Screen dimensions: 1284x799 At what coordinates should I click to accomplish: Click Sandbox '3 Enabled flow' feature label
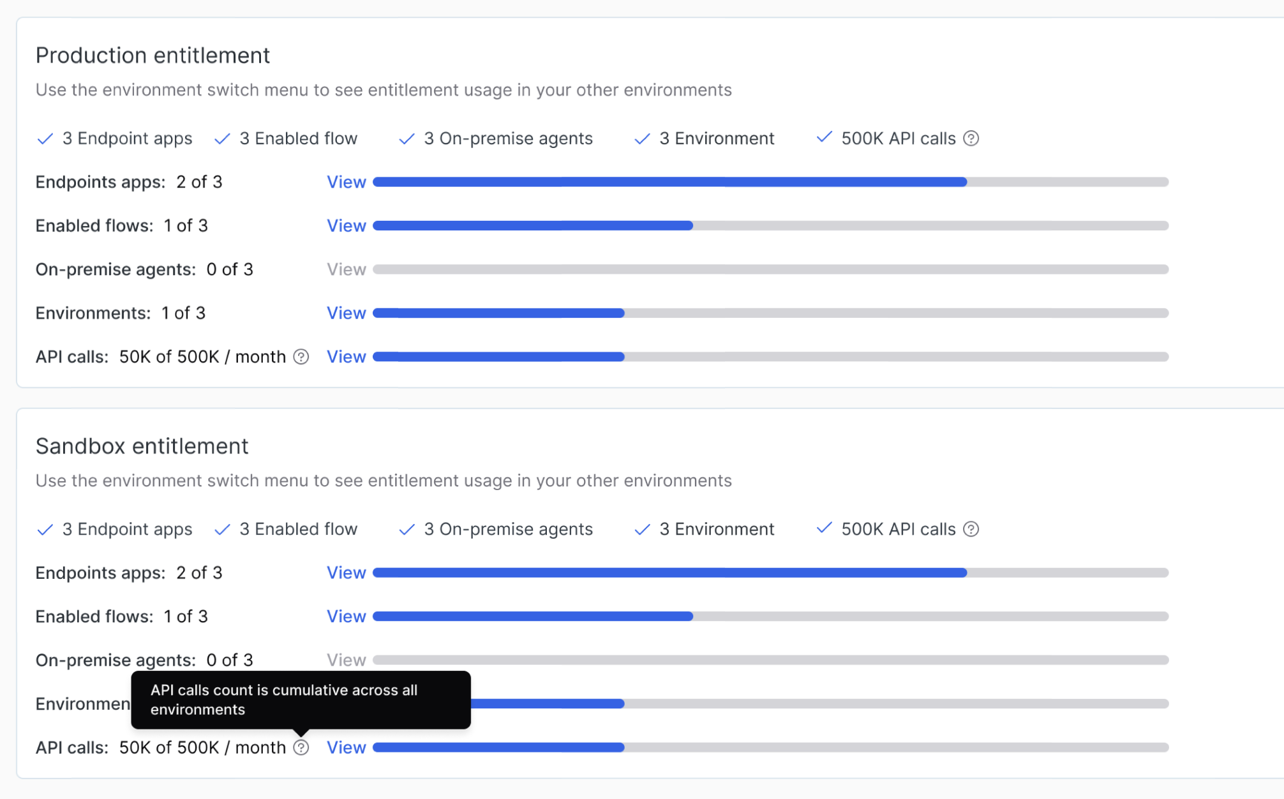pos(298,529)
